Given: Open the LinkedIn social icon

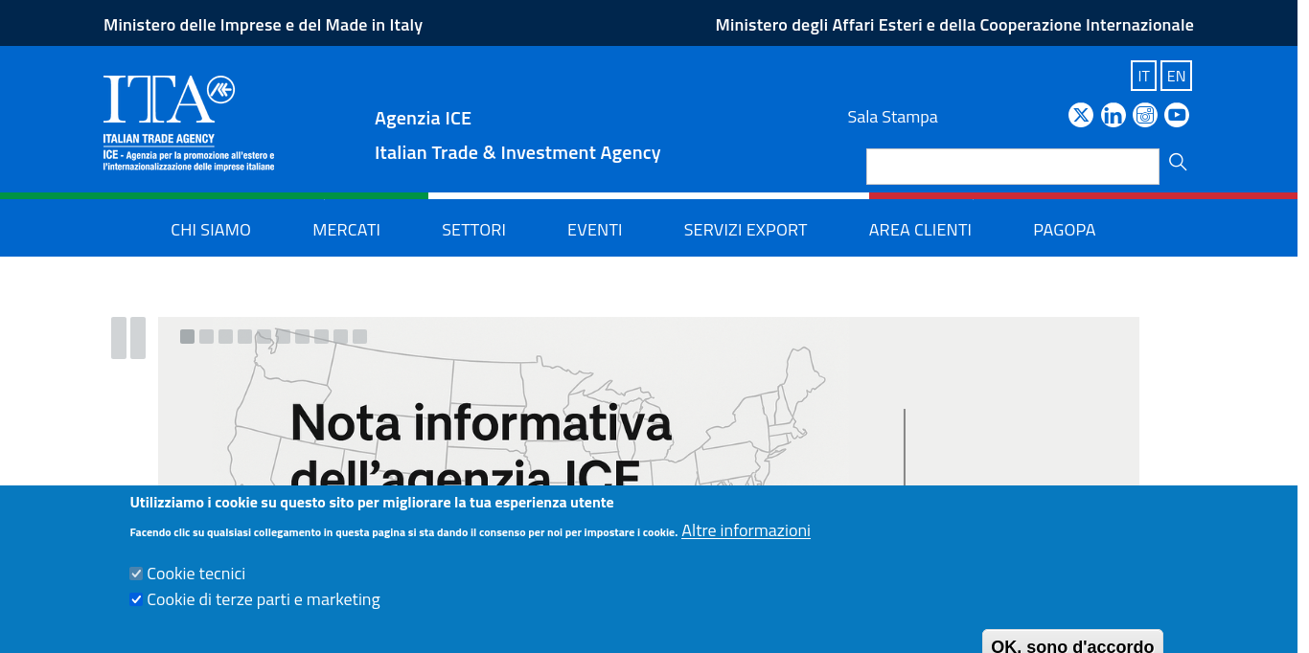Looking at the screenshot, I should pos(1114,115).
